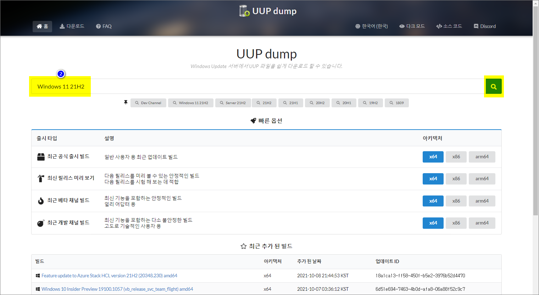Screen dimensions: 539x295
Task: Select the 1809 quick search button
Action: coord(397,103)
